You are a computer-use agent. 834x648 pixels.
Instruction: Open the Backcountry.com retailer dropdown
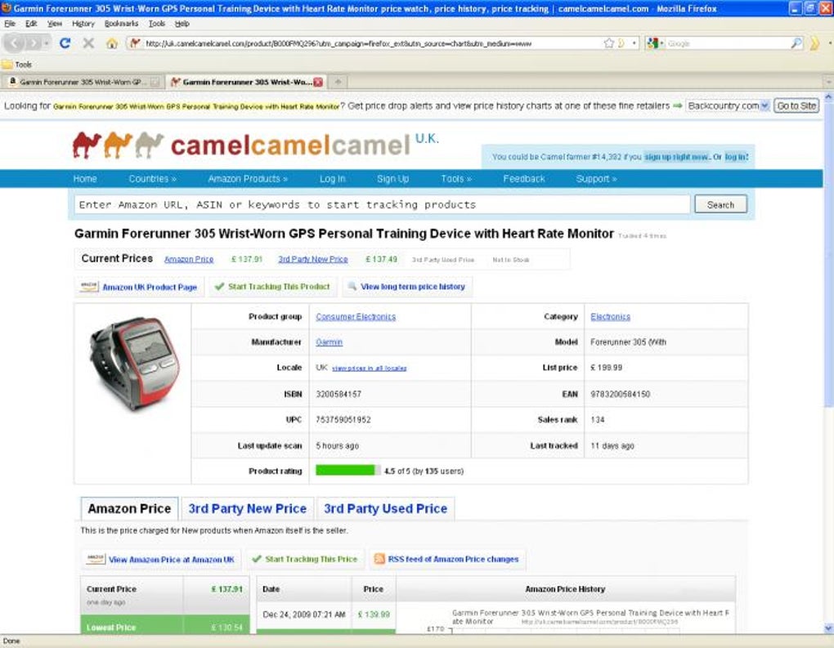pyautogui.click(x=728, y=105)
